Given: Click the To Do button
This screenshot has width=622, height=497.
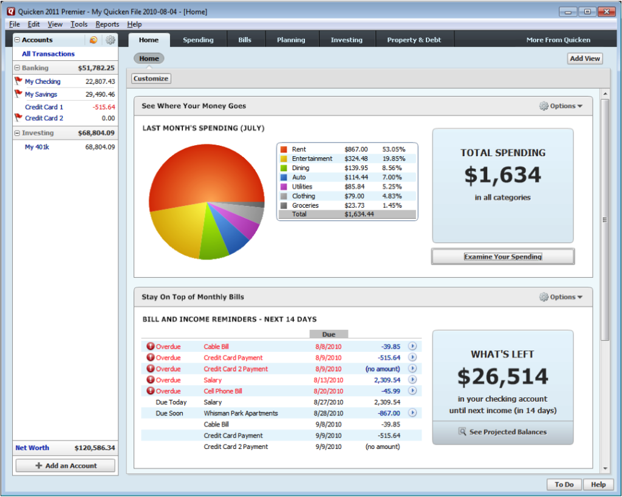Looking at the screenshot, I should pos(564,484).
